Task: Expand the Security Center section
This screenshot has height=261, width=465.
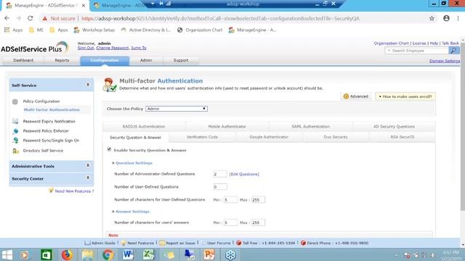Action: coord(88,178)
